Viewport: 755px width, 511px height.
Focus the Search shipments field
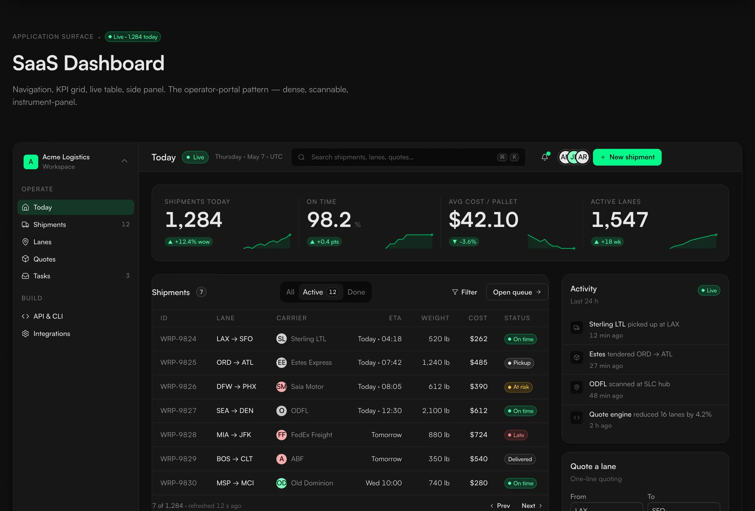click(408, 157)
